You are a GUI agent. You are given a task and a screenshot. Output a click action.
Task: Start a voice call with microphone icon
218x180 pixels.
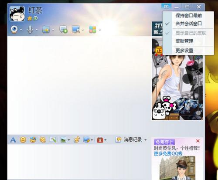30,29
